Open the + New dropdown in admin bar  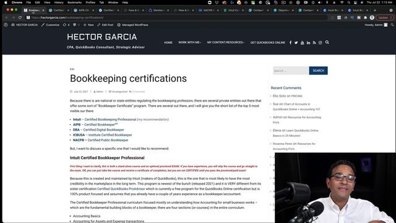88,25
